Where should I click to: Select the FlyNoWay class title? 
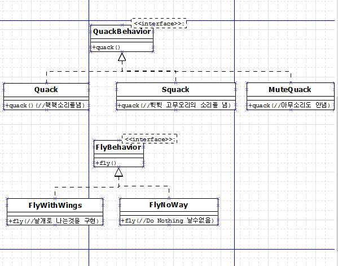(169, 205)
